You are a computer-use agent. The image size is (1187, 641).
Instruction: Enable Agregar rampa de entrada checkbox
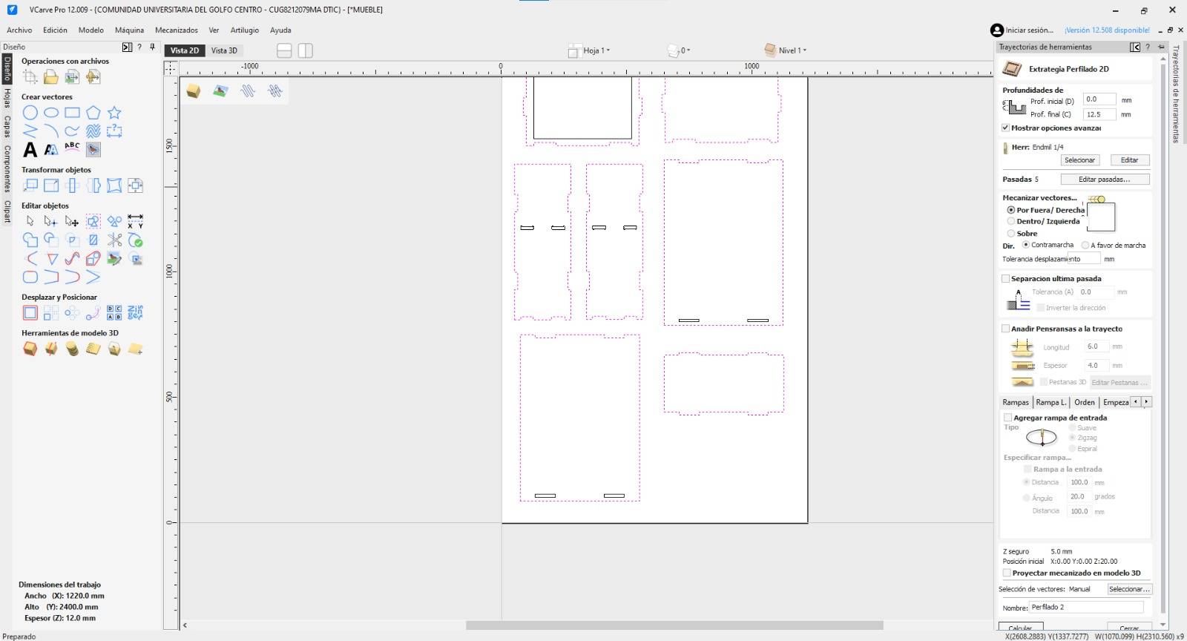click(1007, 418)
